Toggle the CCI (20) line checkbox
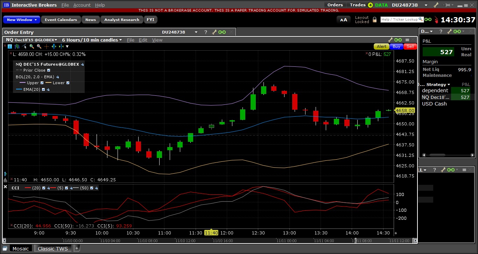 pos(44,188)
